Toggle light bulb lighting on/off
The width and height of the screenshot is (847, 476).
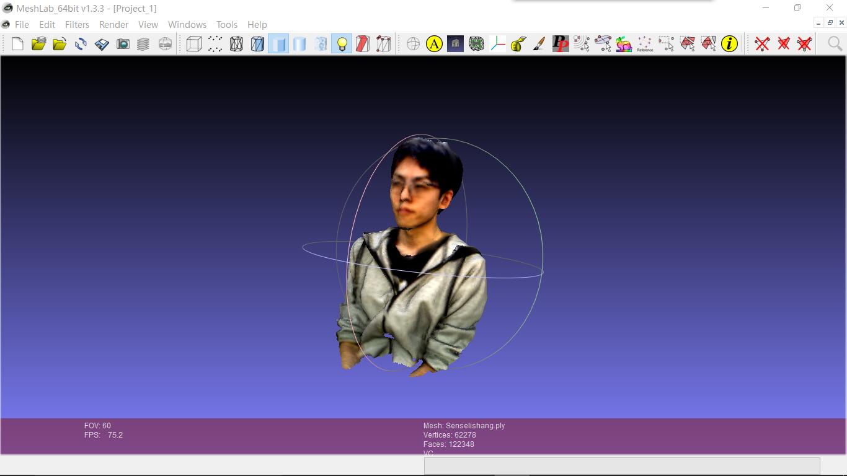point(342,43)
